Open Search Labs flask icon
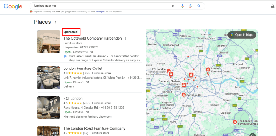Viewport: 276px width, 136px height. (x=273, y=6)
